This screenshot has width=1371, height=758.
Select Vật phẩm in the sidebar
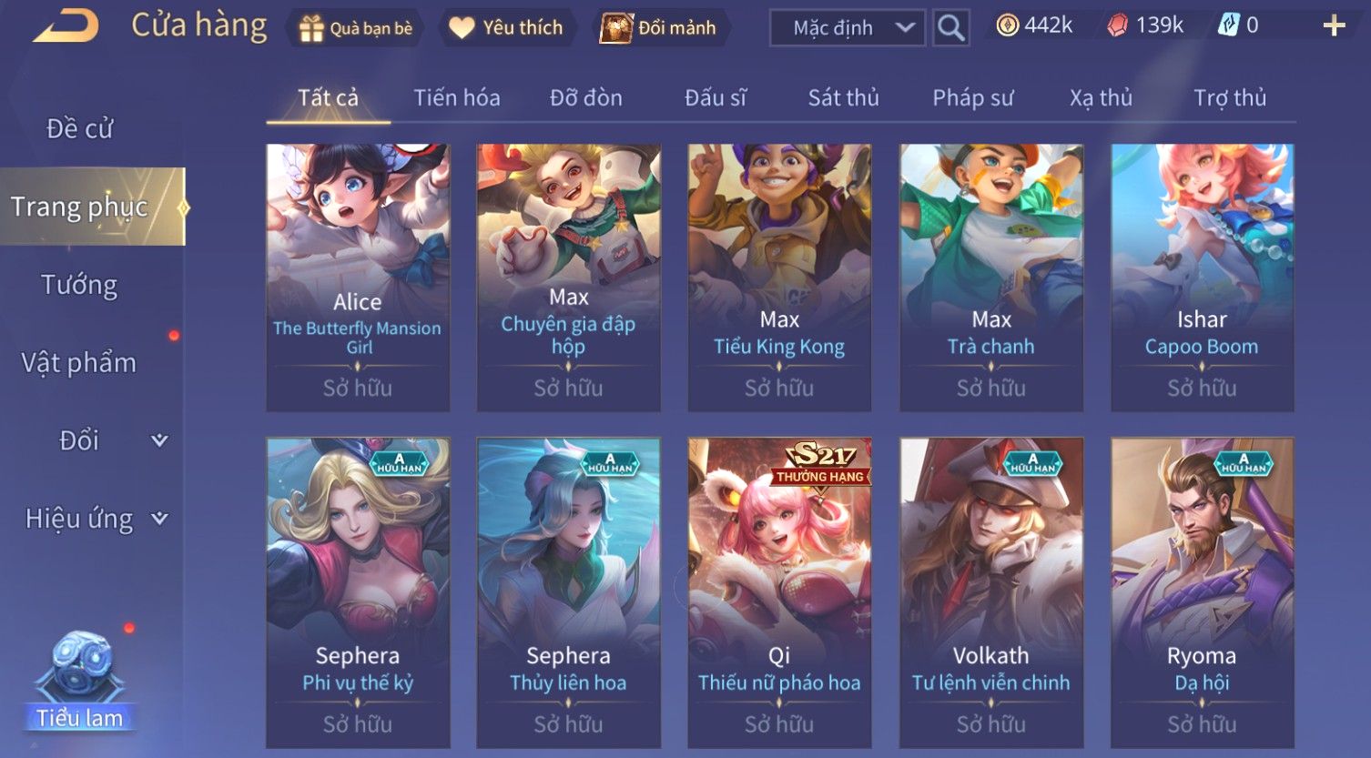(79, 362)
